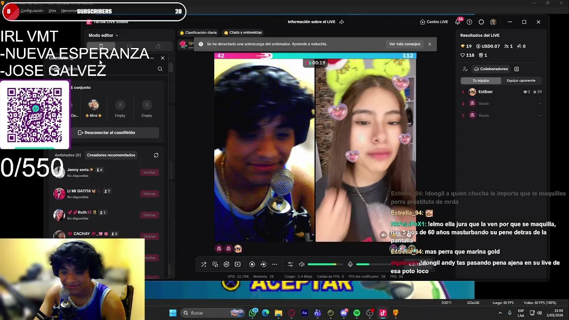Screen dimensions: 569x320
Task: Open the Chats y entrevistas tab
Action: [x=243, y=32]
